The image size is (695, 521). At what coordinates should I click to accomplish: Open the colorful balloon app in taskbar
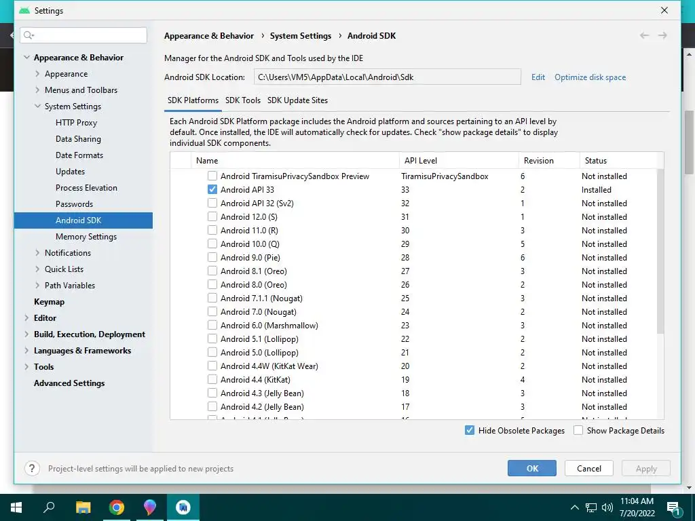[x=150, y=507]
